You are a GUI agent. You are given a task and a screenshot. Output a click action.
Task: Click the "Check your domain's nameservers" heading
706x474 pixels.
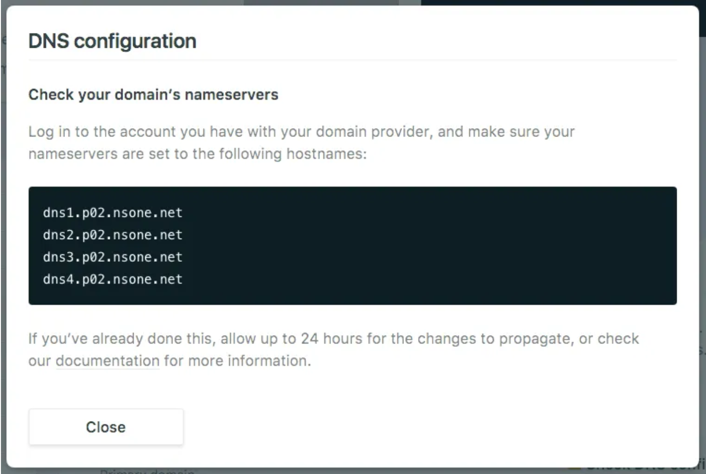[153, 95]
